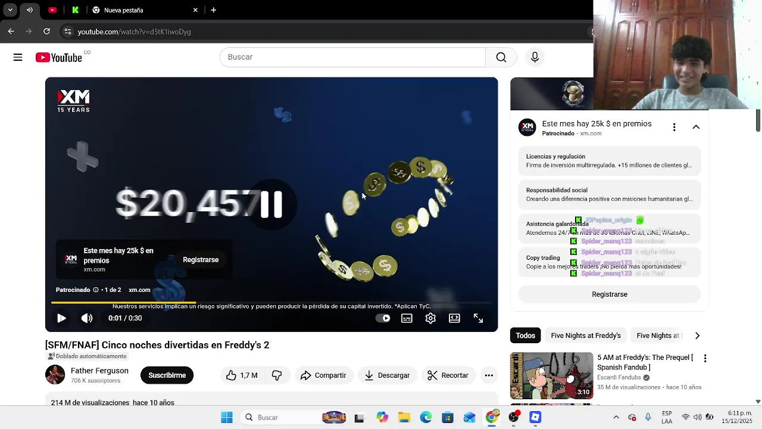The height and width of the screenshot is (429, 762).
Task: Open the video title text
Action: (x=157, y=345)
